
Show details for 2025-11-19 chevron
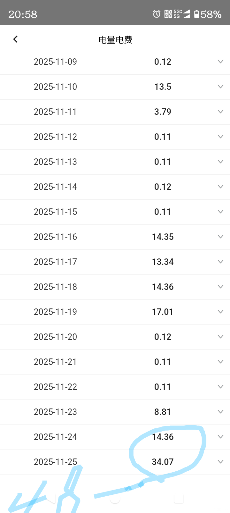(x=220, y=312)
